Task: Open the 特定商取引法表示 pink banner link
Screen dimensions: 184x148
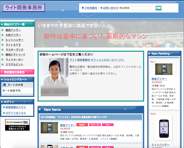Action: click(14, 72)
